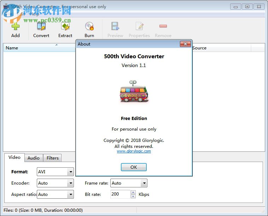
Task: Click the Free Edition label
Action: [x=134, y=118]
